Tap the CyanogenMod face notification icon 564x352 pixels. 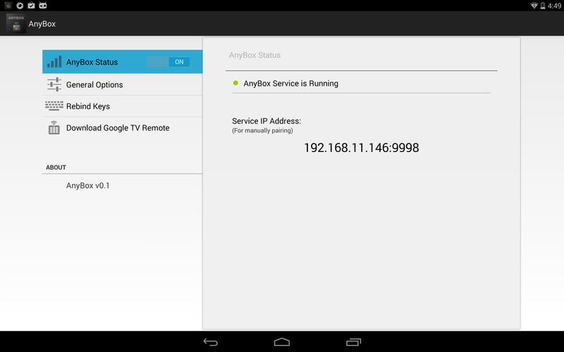pos(43,6)
